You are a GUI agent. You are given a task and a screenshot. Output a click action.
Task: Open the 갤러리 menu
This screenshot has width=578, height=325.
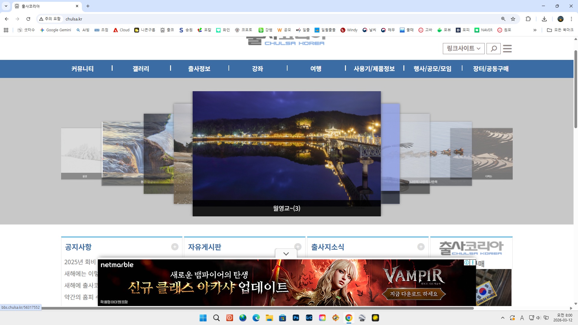pos(141,69)
